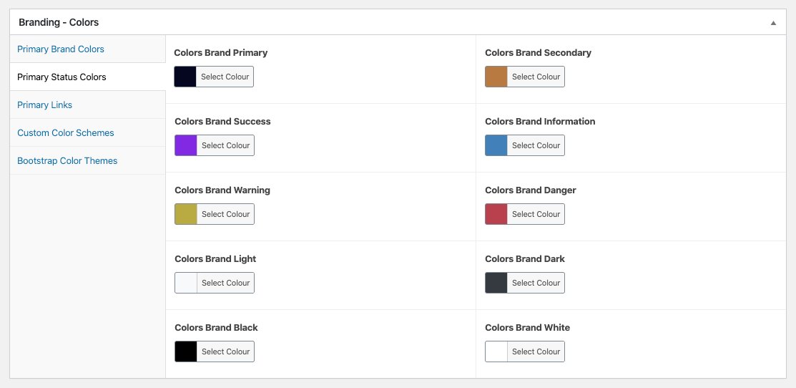This screenshot has height=388, width=796.
Task: Switch to the Primary Links tab
Action: (45, 105)
